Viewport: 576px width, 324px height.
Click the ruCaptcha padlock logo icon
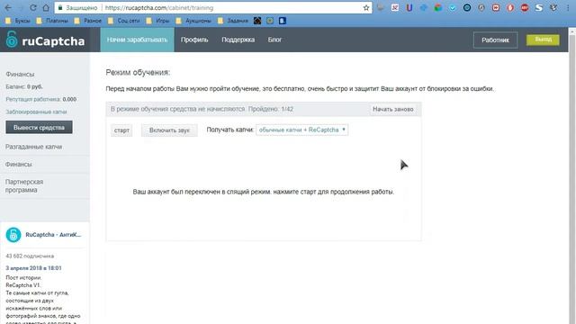[12, 40]
